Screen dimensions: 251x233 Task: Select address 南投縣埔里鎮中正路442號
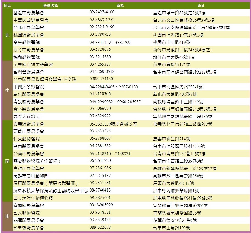tap(178, 102)
